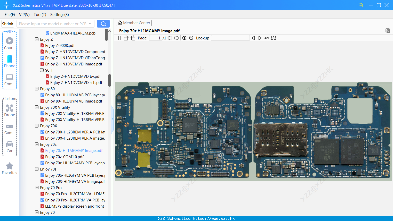Collapse the Enjoy 70z folder

[37, 144]
